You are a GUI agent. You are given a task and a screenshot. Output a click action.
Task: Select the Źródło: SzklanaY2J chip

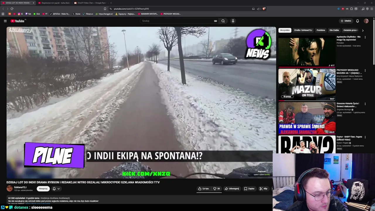[303, 30]
